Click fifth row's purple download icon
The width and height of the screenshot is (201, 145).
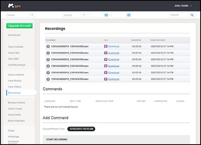pos(106,72)
